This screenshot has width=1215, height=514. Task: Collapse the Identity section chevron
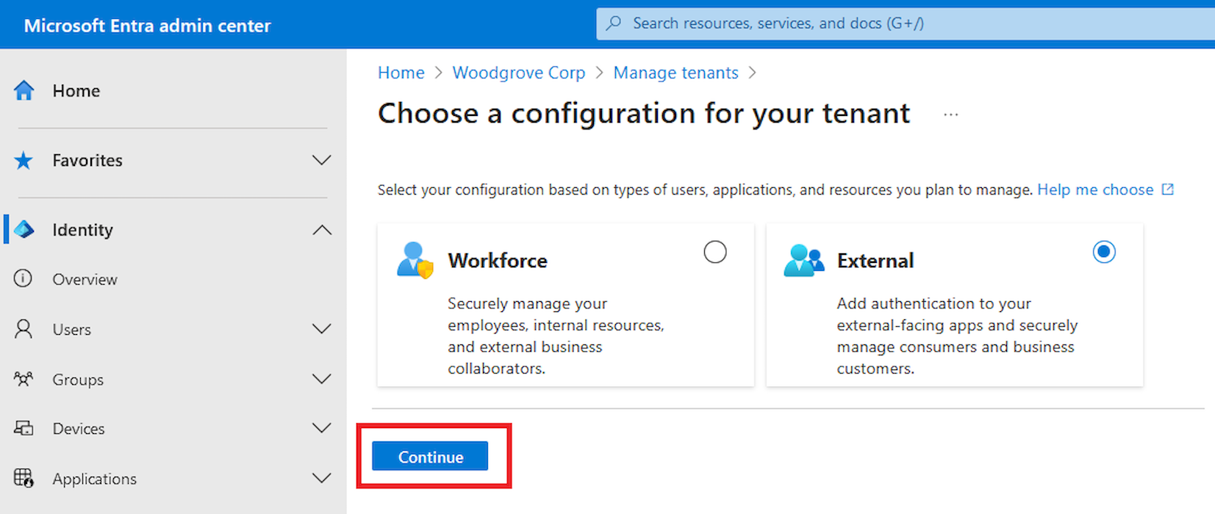[322, 230]
